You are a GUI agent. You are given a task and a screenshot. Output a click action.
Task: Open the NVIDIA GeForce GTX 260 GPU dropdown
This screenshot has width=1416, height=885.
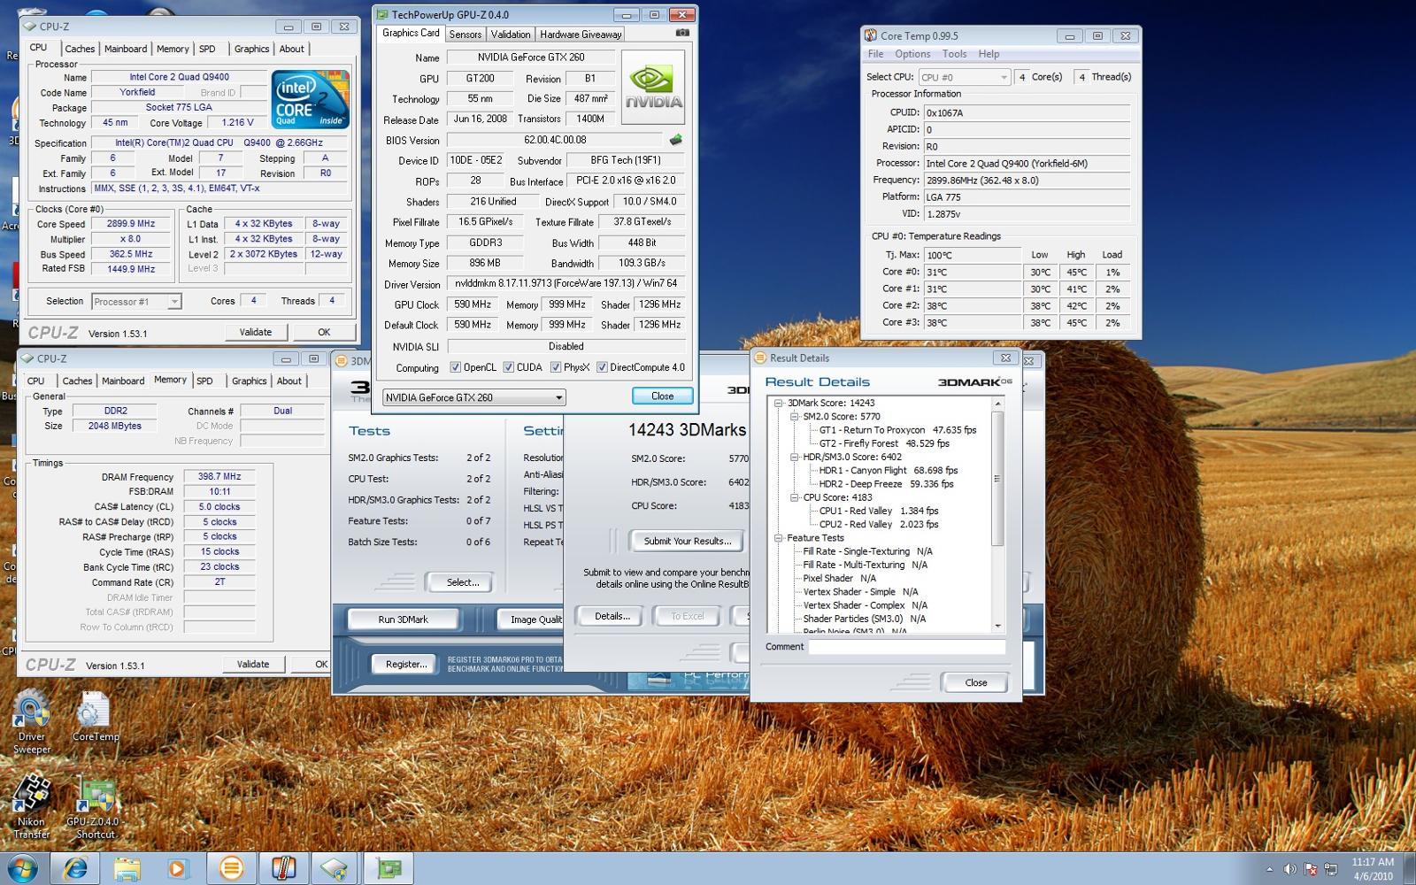474,397
